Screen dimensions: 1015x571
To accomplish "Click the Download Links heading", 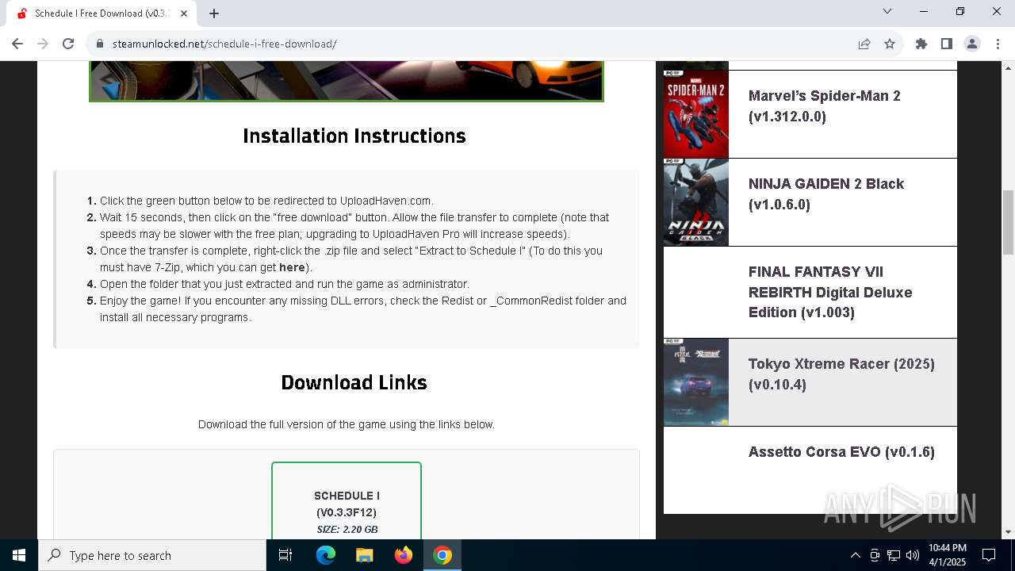I will [354, 382].
